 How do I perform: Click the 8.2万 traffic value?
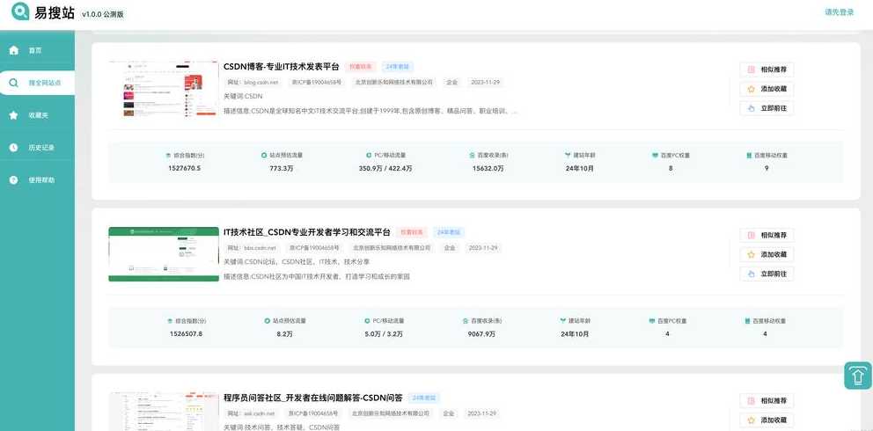click(x=284, y=333)
